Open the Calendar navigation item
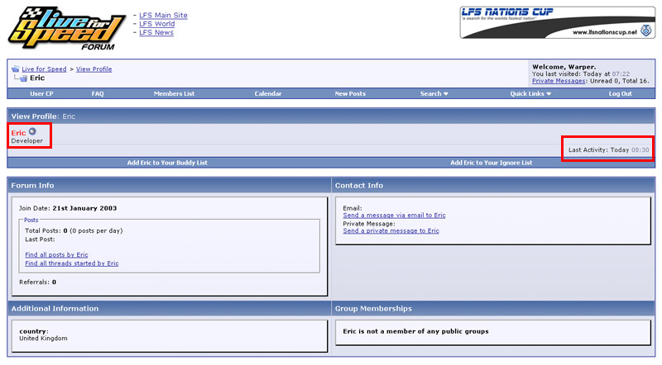The width and height of the screenshot is (662, 365). point(267,93)
